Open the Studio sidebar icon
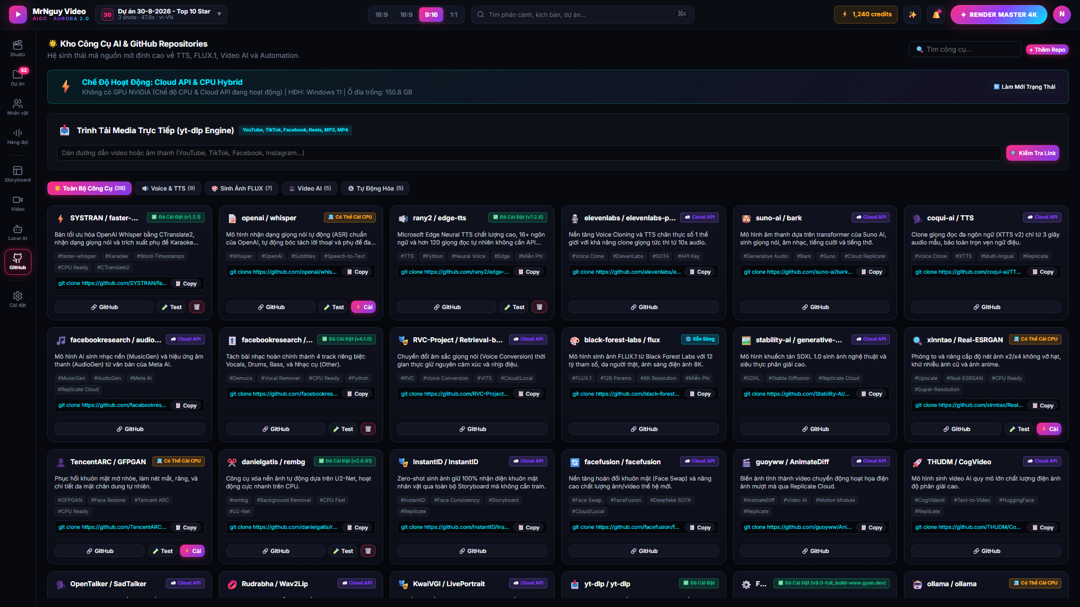 click(x=17, y=48)
